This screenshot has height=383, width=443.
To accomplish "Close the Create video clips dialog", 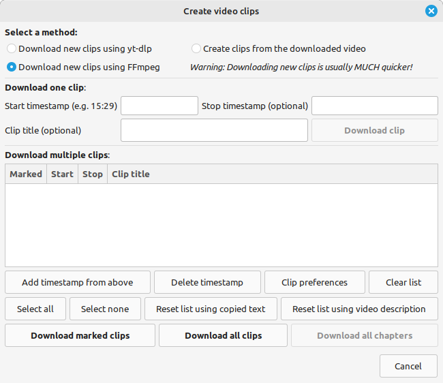I will click(431, 11).
